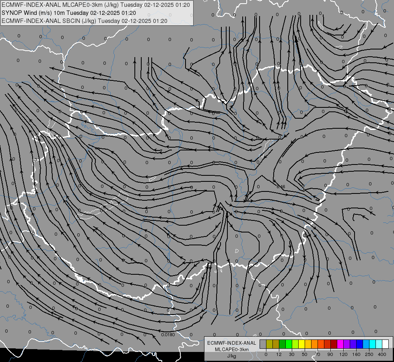Image resolution: width=394 pixels, height=362 pixels.
Task: Select the red-orange legend swatch
Action: (x=321, y=344)
